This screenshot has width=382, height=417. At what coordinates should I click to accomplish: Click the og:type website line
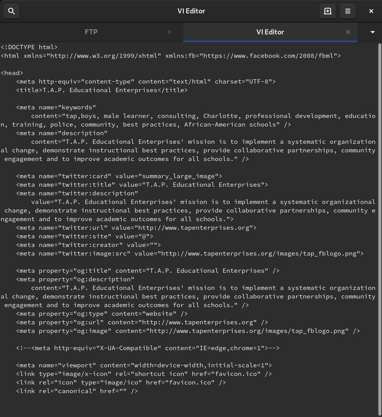[x=102, y=314]
